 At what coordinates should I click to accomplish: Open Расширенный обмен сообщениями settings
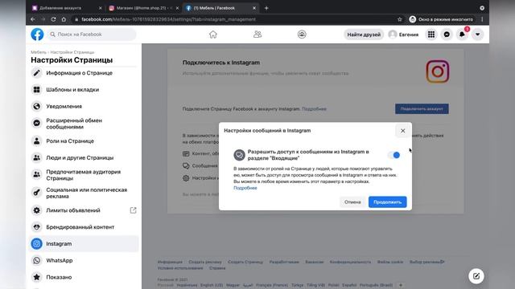pyautogui.click(x=84, y=124)
